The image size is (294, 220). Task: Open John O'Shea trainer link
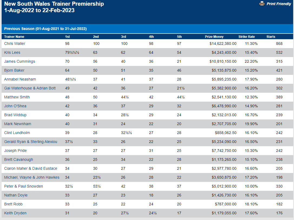(x=15, y=106)
